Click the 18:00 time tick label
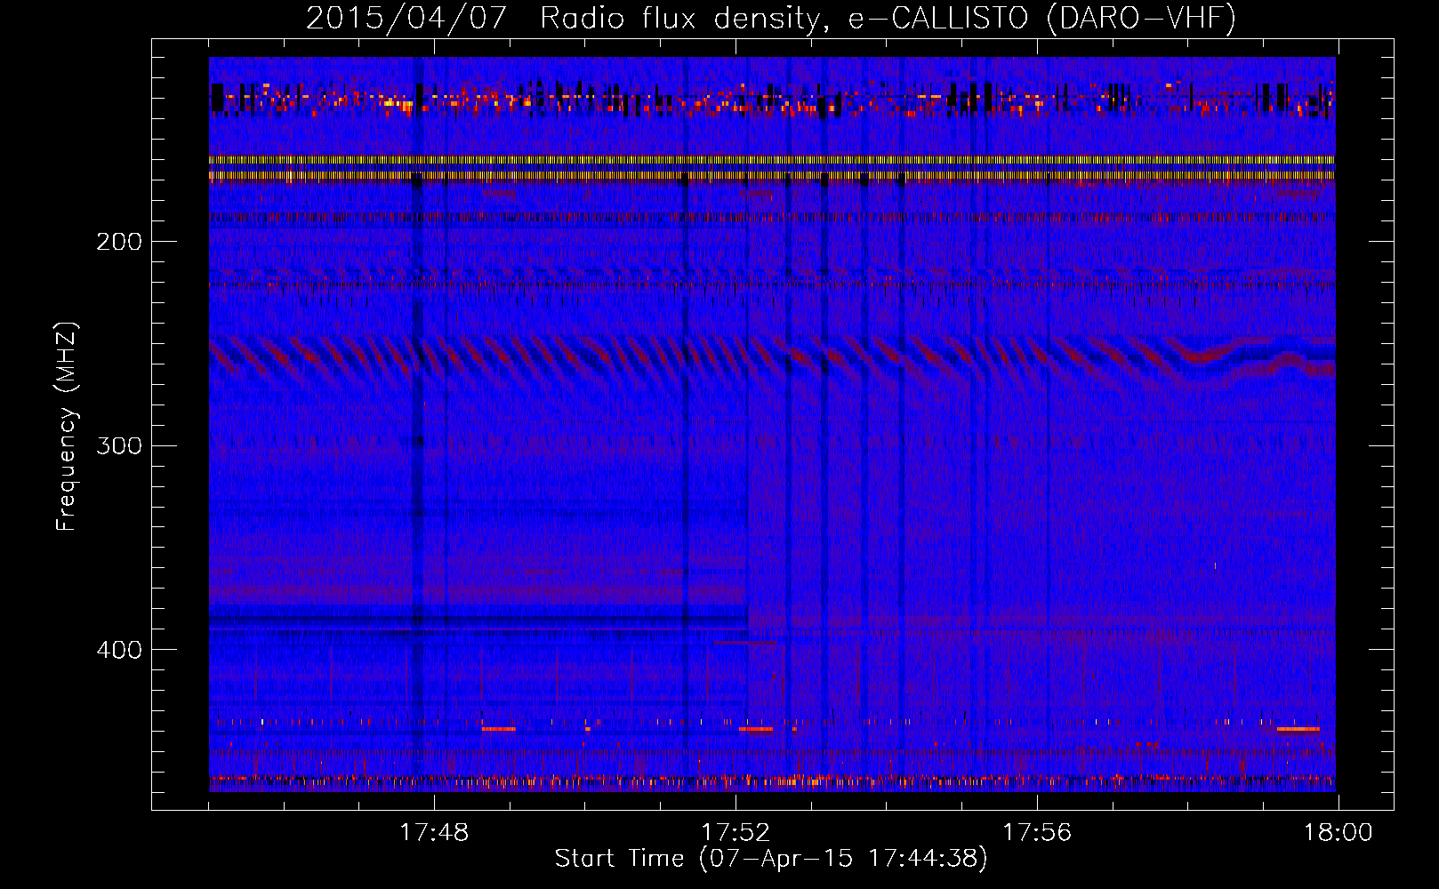 point(1338,833)
